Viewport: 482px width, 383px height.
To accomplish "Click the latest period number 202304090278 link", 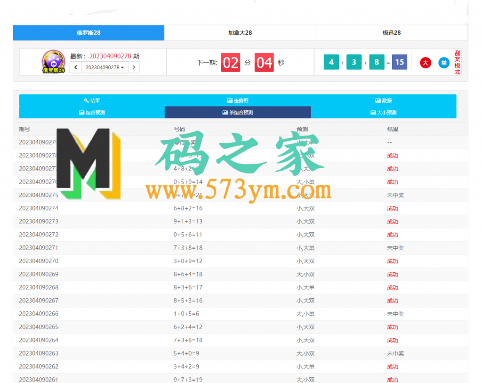I will coord(110,56).
